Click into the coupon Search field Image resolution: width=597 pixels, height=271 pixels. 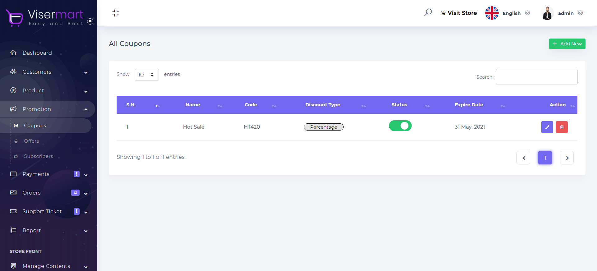point(537,77)
